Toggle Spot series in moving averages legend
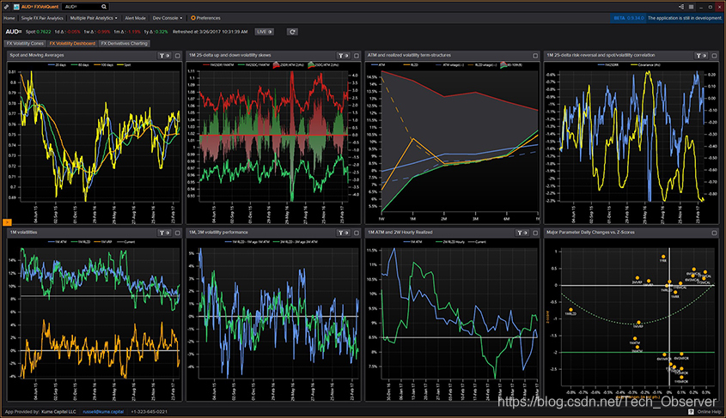This screenshot has height=418, width=726. click(x=125, y=65)
